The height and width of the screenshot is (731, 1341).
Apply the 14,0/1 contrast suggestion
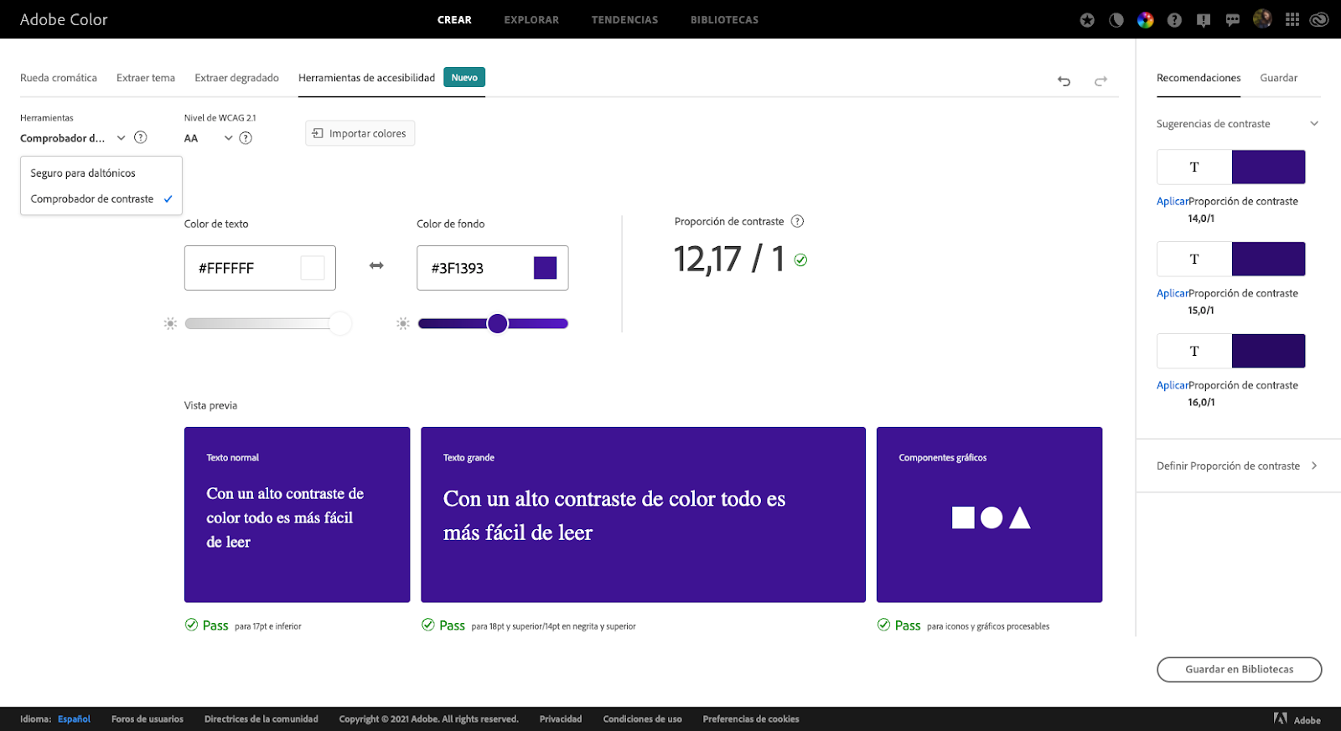[1173, 202]
